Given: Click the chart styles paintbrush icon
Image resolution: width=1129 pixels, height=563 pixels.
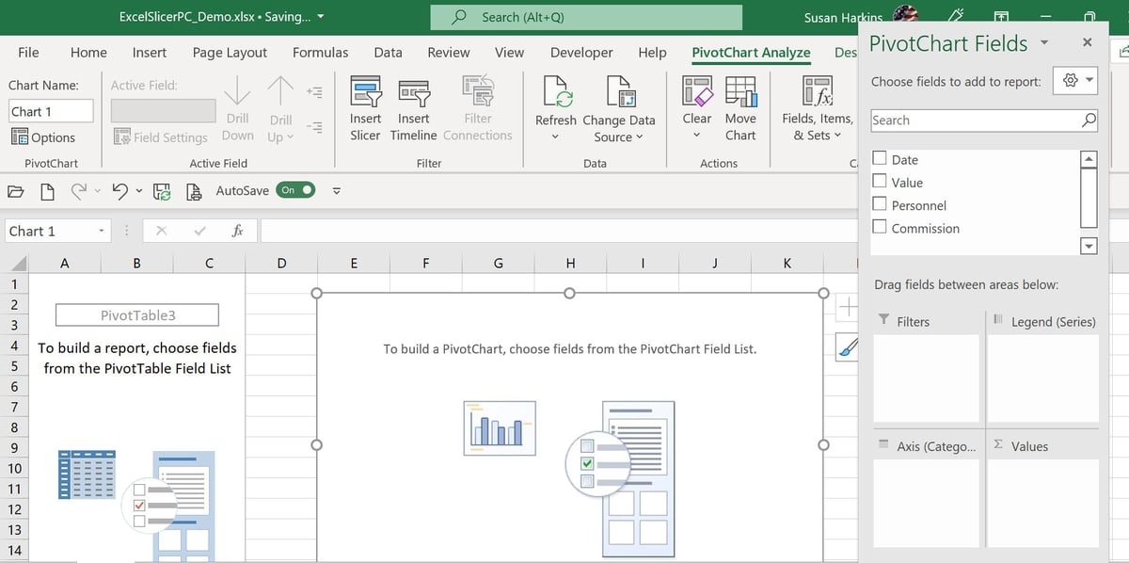Looking at the screenshot, I should [848, 346].
